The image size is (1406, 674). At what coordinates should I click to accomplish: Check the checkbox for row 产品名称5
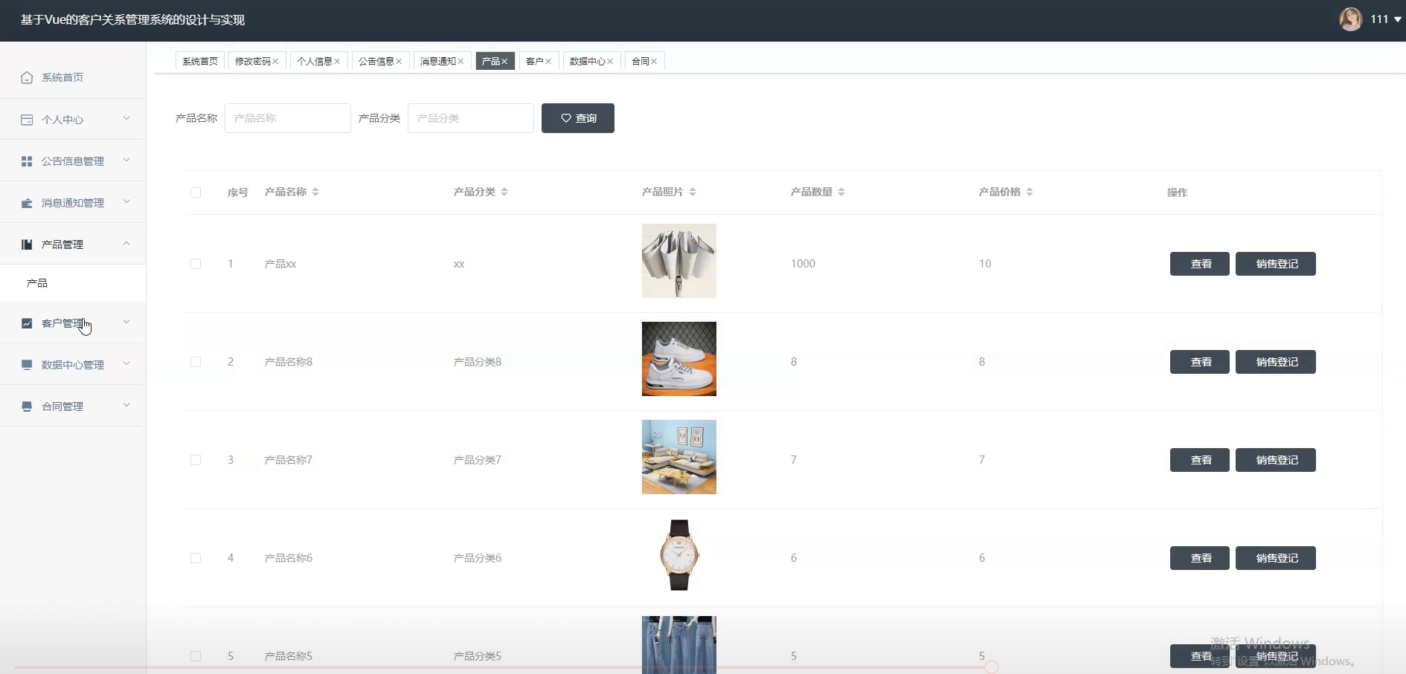pos(196,656)
